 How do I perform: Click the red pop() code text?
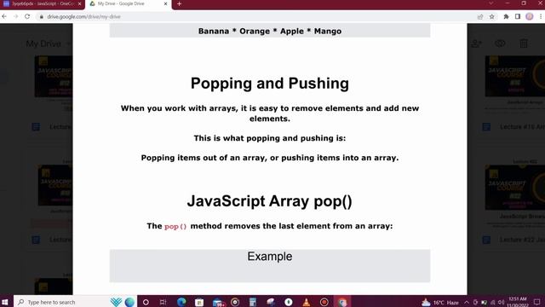point(175,227)
